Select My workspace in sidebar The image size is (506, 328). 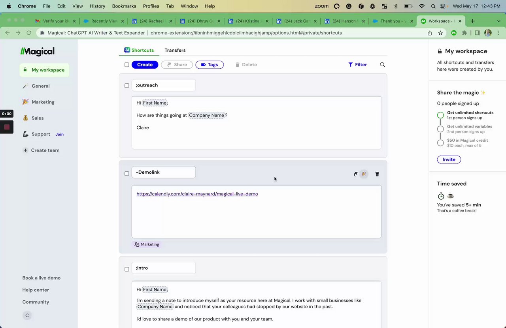tap(44, 70)
